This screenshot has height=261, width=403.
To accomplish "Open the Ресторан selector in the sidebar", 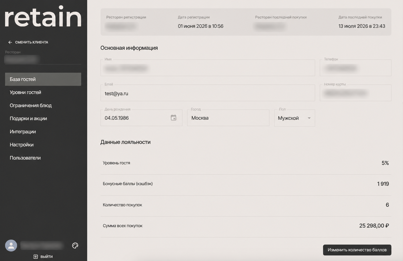I will (x=43, y=59).
